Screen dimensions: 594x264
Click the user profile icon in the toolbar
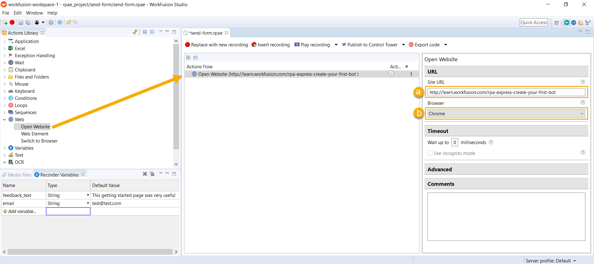click(37, 22)
